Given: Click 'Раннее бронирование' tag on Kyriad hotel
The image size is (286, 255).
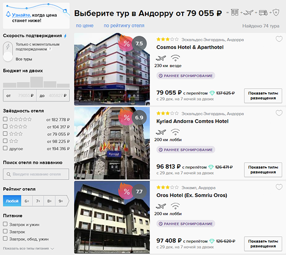Looking at the screenshot, I should click(186, 150).
